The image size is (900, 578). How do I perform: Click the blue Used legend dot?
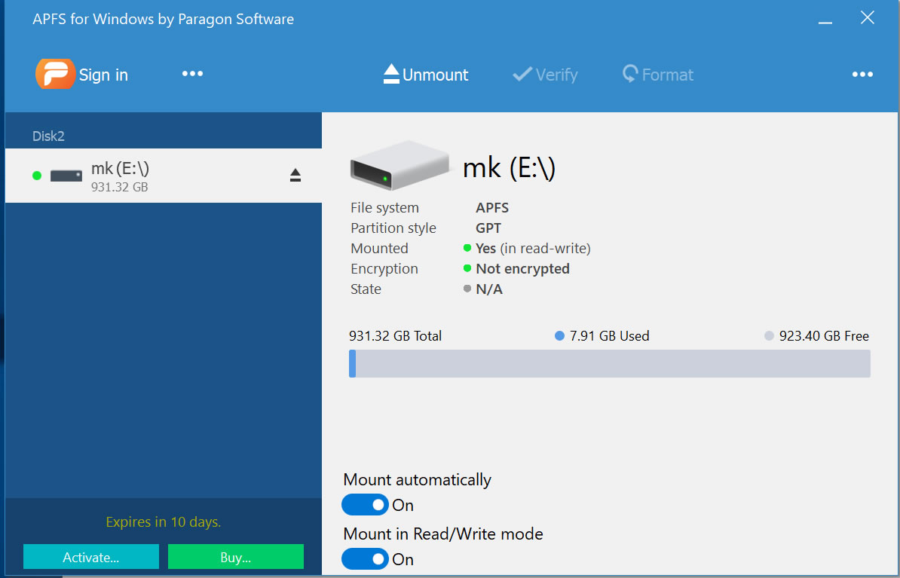point(559,336)
